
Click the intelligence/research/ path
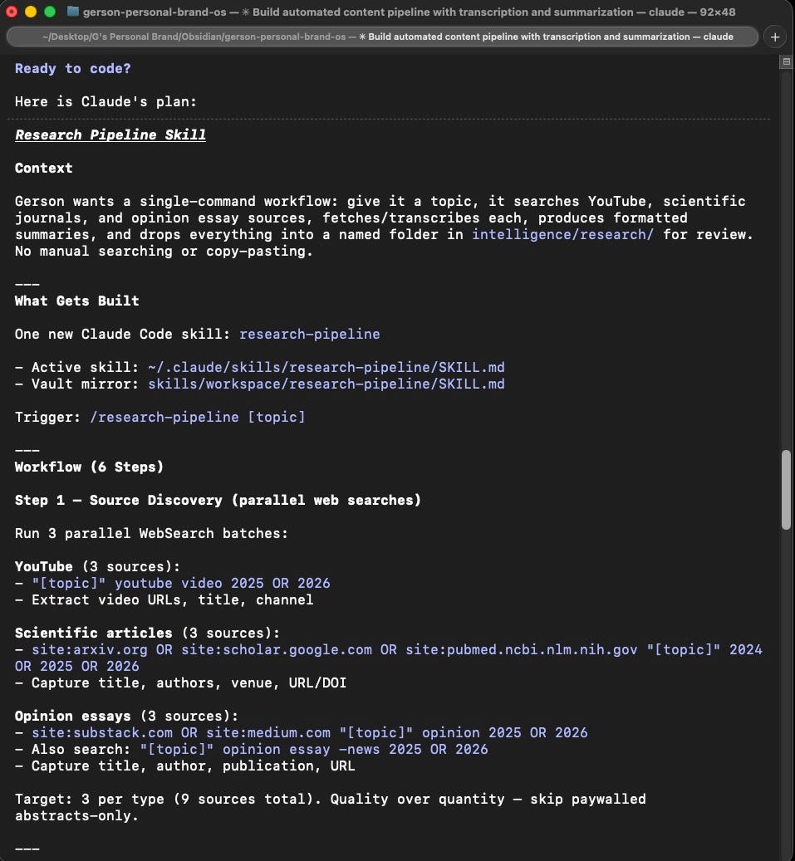click(x=562, y=234)
